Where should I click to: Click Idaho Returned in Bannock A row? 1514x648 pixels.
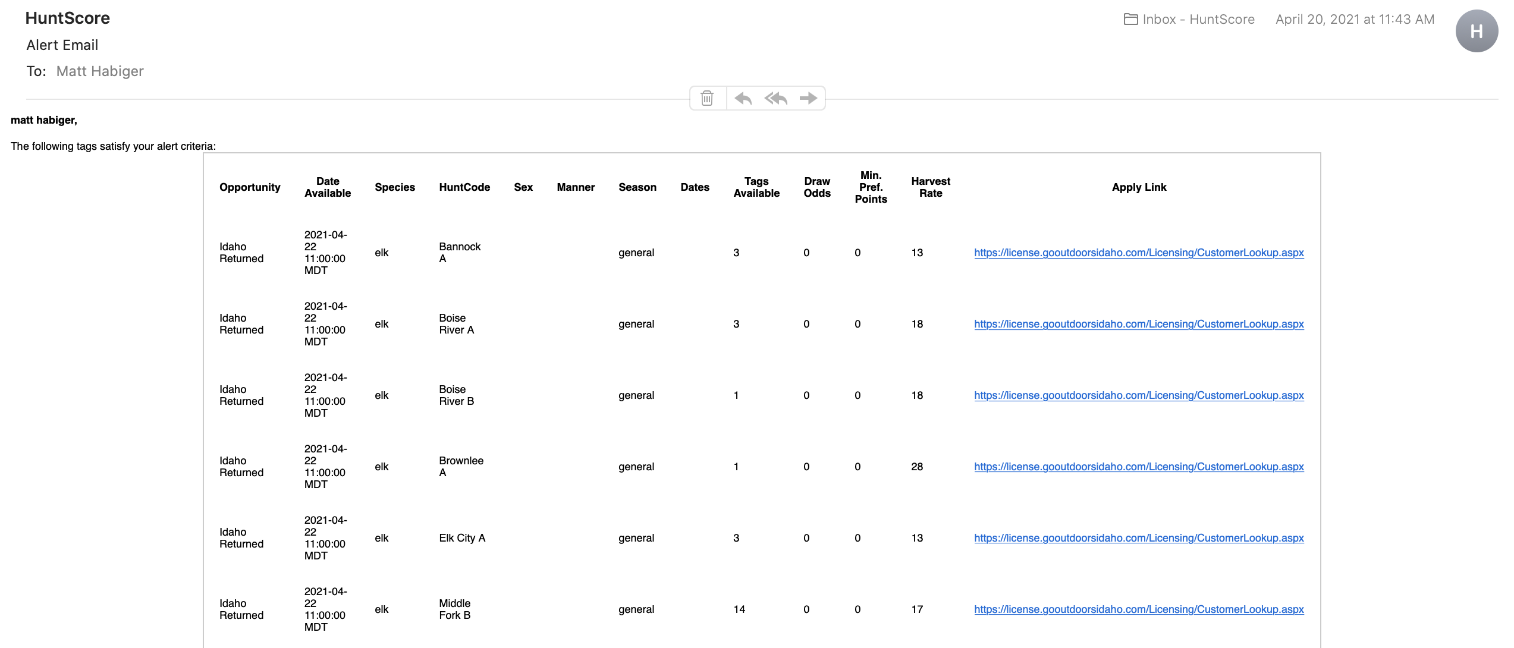tap(241, 253)
